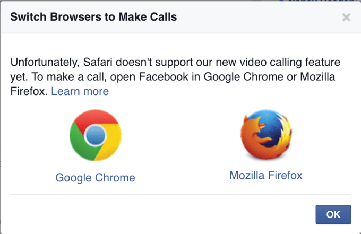
Task: Click the Switch Browsers to Make Calls title
Action: pyautogui.click(x=93, y=17)
